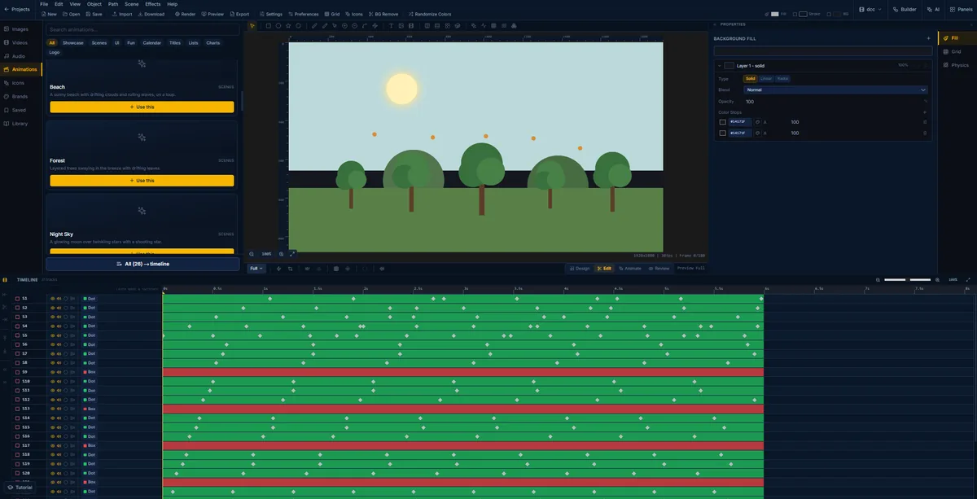Image resolution: width=977 pixels, height=499 pixels.
Task: Open the File menu
Action: [x=44, y=4]
